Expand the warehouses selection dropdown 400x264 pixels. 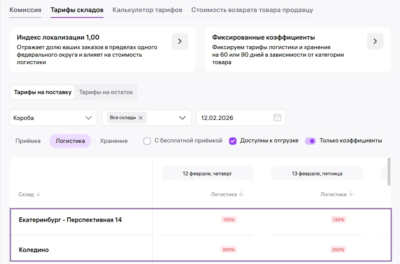(182, 118)
